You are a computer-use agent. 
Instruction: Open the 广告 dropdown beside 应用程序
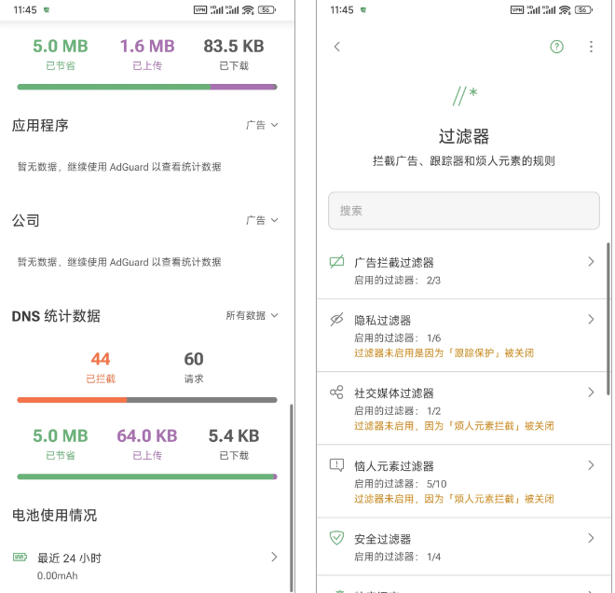(262, 125)
